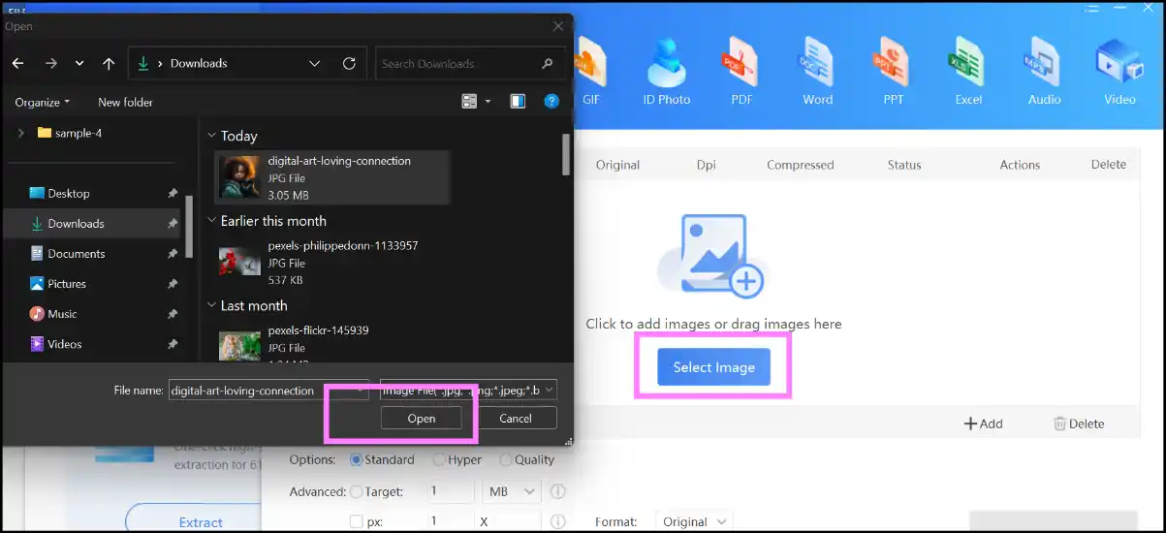Open the GIF tool
This screenshot has height=533, width=1166.
[590, 71]
